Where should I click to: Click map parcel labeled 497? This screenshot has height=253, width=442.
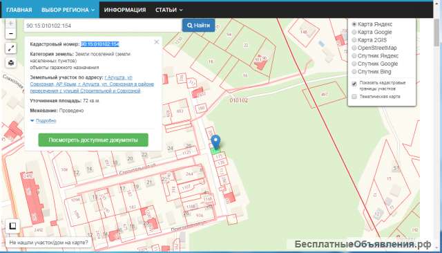click(324, 95)
